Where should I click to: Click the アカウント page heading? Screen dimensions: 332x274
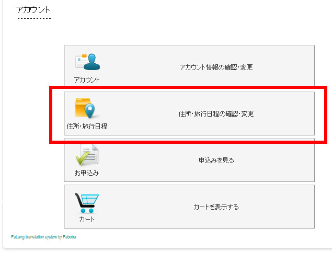(x=33, y=10)
